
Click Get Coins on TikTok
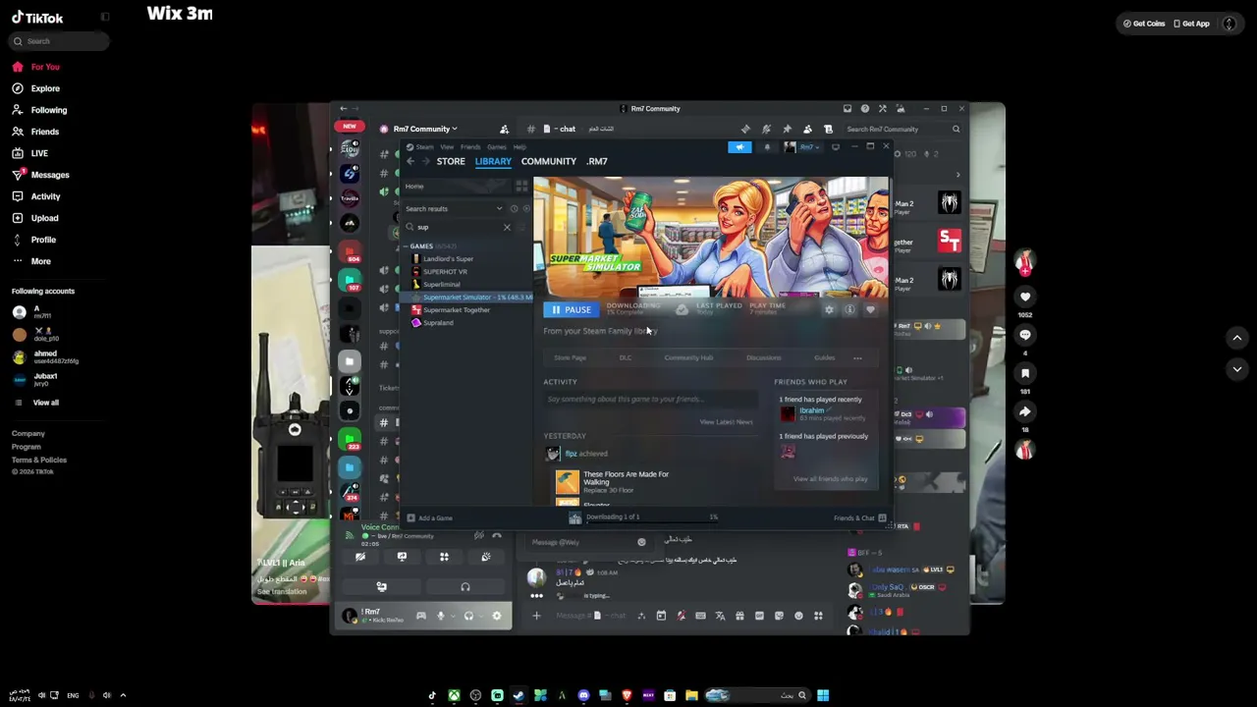click(1144, 24)
